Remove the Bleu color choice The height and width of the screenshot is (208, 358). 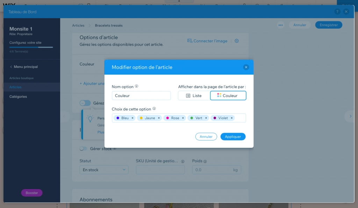point(133,118)
